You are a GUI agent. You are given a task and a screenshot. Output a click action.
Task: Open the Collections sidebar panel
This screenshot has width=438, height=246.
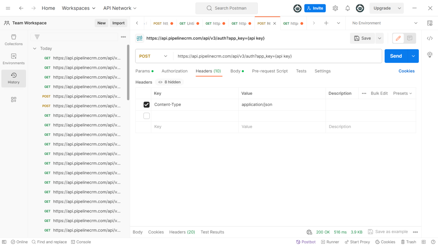tap(13, 40)
